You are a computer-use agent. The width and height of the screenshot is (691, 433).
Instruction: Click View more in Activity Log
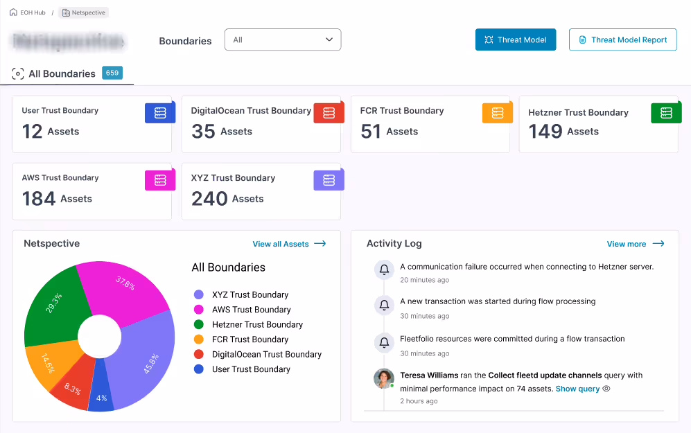click(x=635, y=244)
